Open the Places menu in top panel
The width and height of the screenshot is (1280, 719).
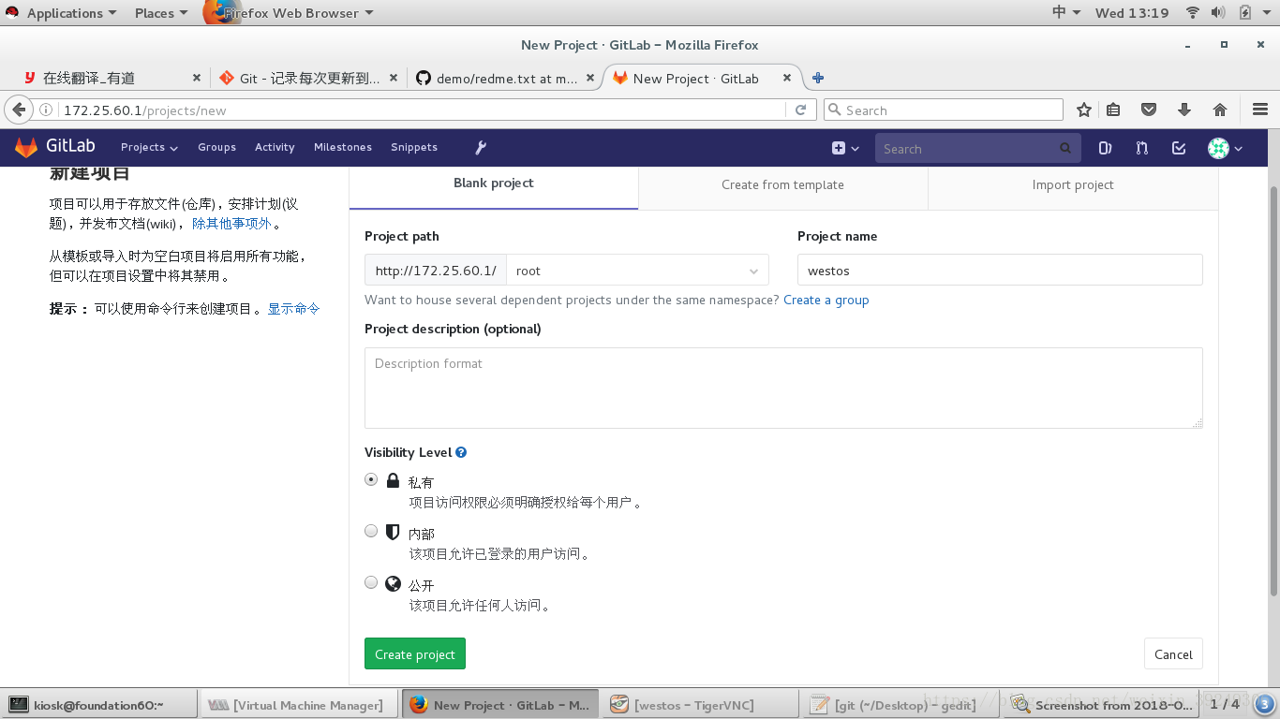click(x=160, y=13)
